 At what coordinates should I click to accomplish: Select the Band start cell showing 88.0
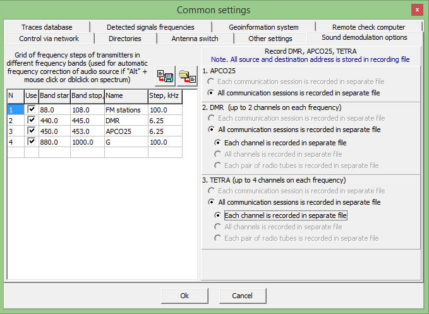pyautogui.click(x=54, y=109)
